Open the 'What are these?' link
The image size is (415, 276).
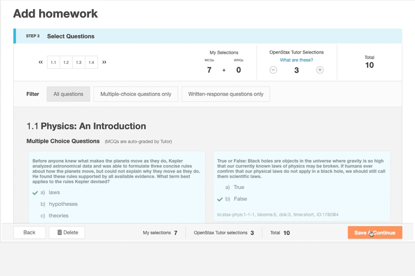tap(296, 60)
